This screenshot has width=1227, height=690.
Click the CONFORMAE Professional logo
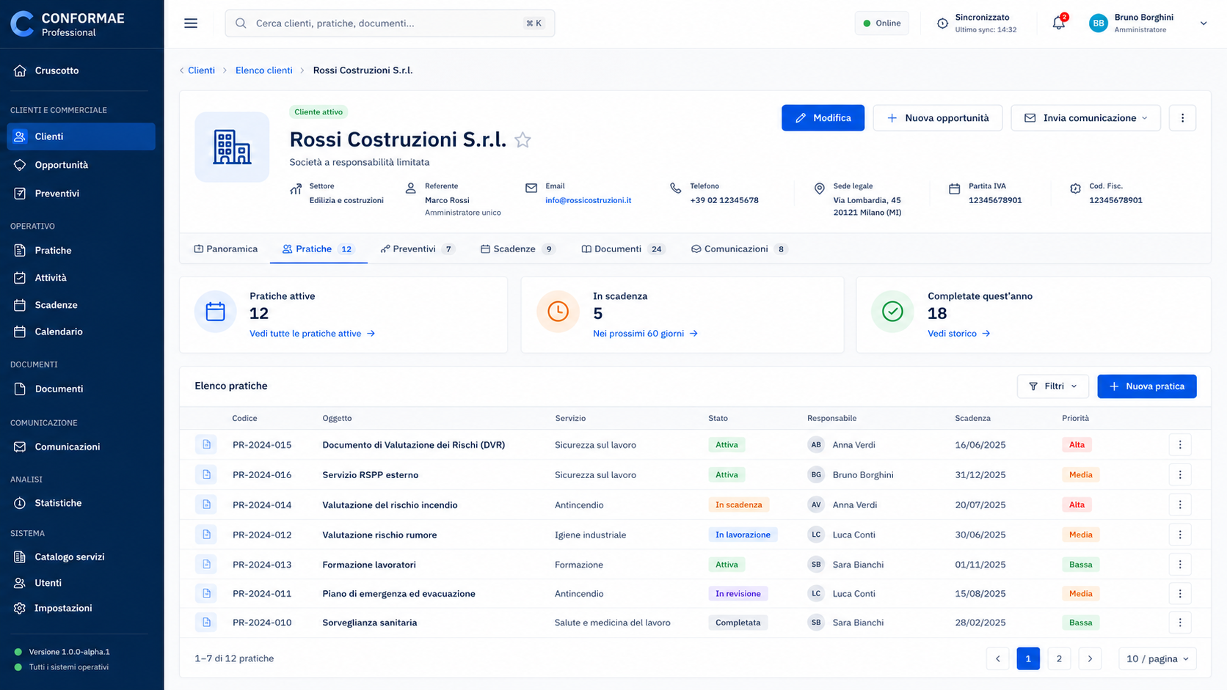click(68, 24)
